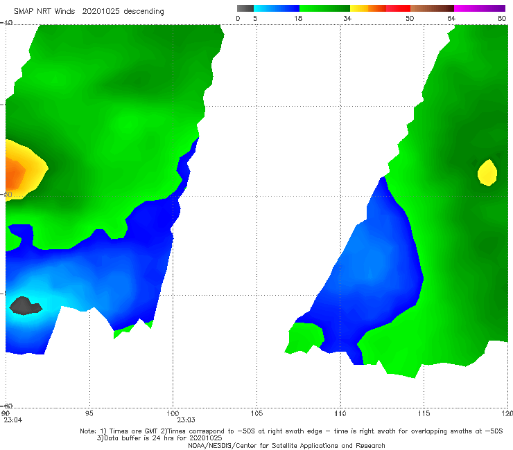Screen dimensions: 513x450
Task: Click the '100' longitude axis label
Action: 173,414
